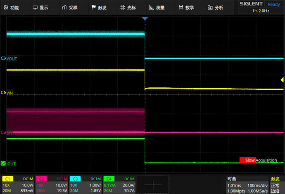Click the analysis icon beside 分析
The height and width of the screenshot is (194, 285).
pyautogui.click(x=210, y=7)
